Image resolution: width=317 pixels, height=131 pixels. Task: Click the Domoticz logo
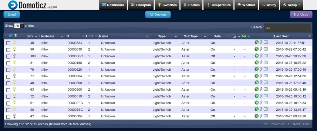tap(13, 5)
